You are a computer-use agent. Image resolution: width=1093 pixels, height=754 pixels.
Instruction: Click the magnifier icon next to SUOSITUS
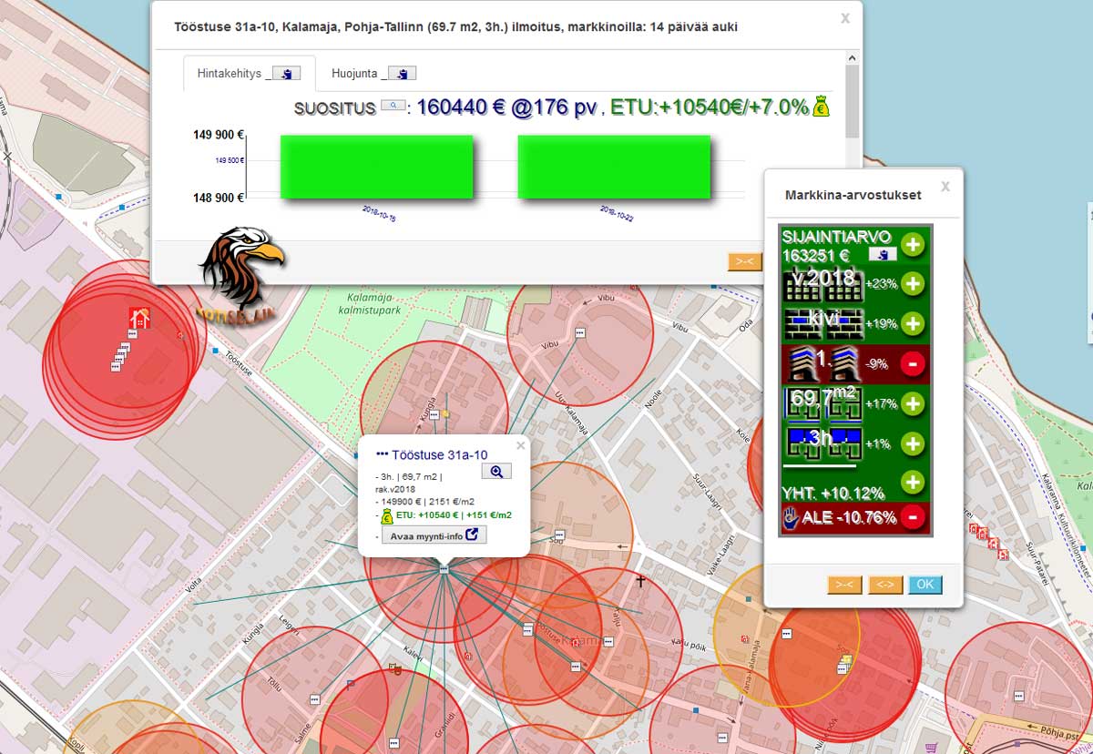pyautogui.click(x=393, y=107)
